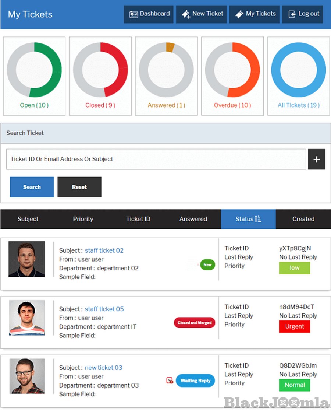The height and width of the screenshot is (410, 331).
Task: Select the Closed tickets donut chart
Action: click(x=100, y=70)
